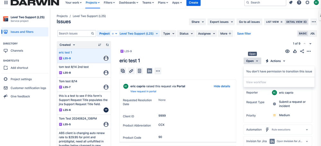The height and width of the screenshot is (146, 321).
Task: Click the form document icon under title
Action: click(140, 71)
